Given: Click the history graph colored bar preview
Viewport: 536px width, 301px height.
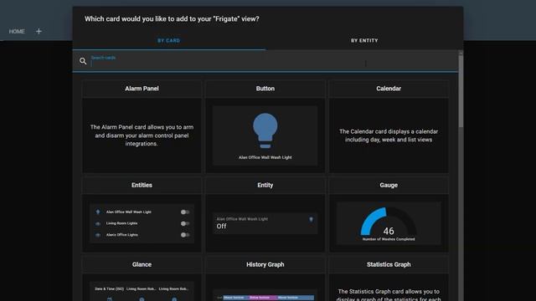Looking at the screenshot, I should 268,298.
